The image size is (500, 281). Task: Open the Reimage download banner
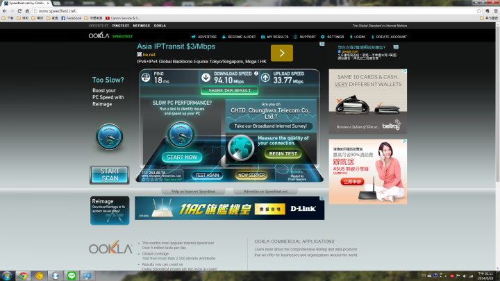110,211
